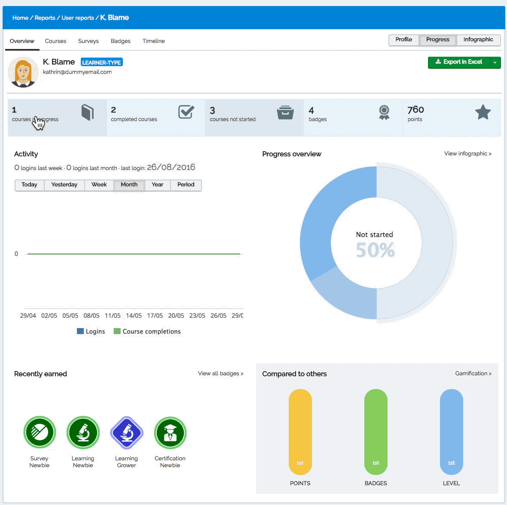Select the Infographic view button
The width and height of the screenshot is (507, 505).
(478, 40)
